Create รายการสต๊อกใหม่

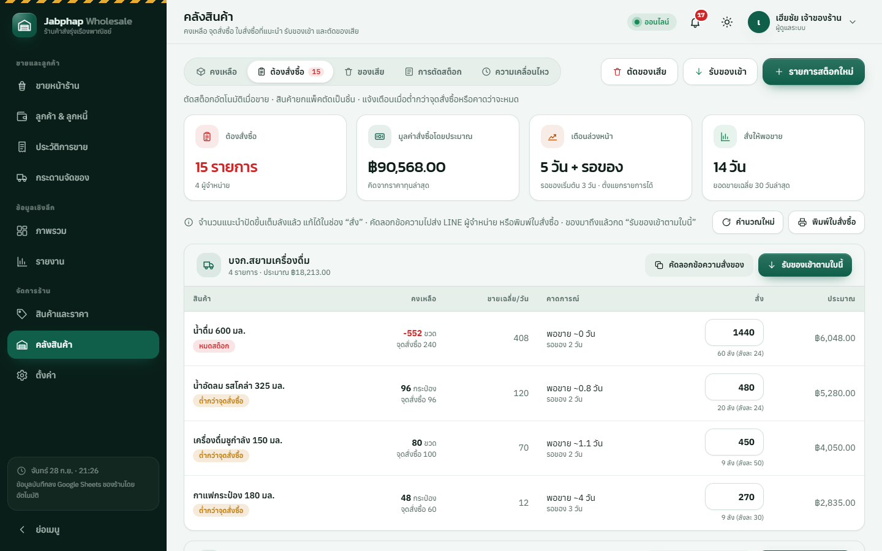[x=813, y=72]
